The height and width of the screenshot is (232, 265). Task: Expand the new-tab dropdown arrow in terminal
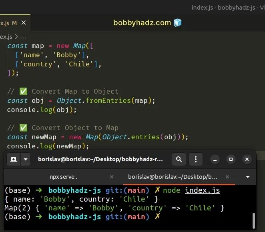(26, 159)
